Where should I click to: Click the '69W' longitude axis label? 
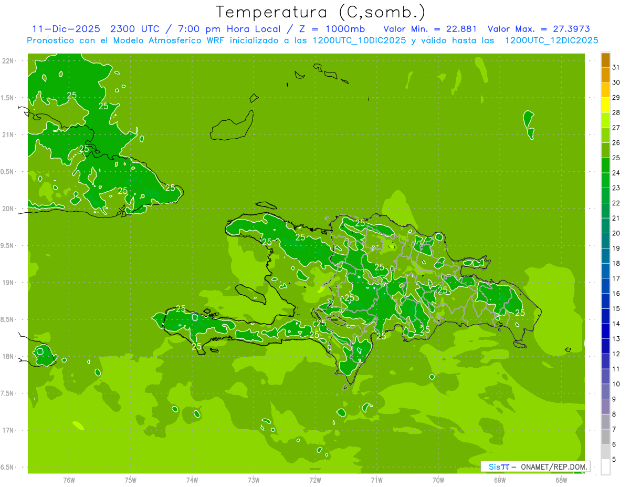click(x=500, y=480)
